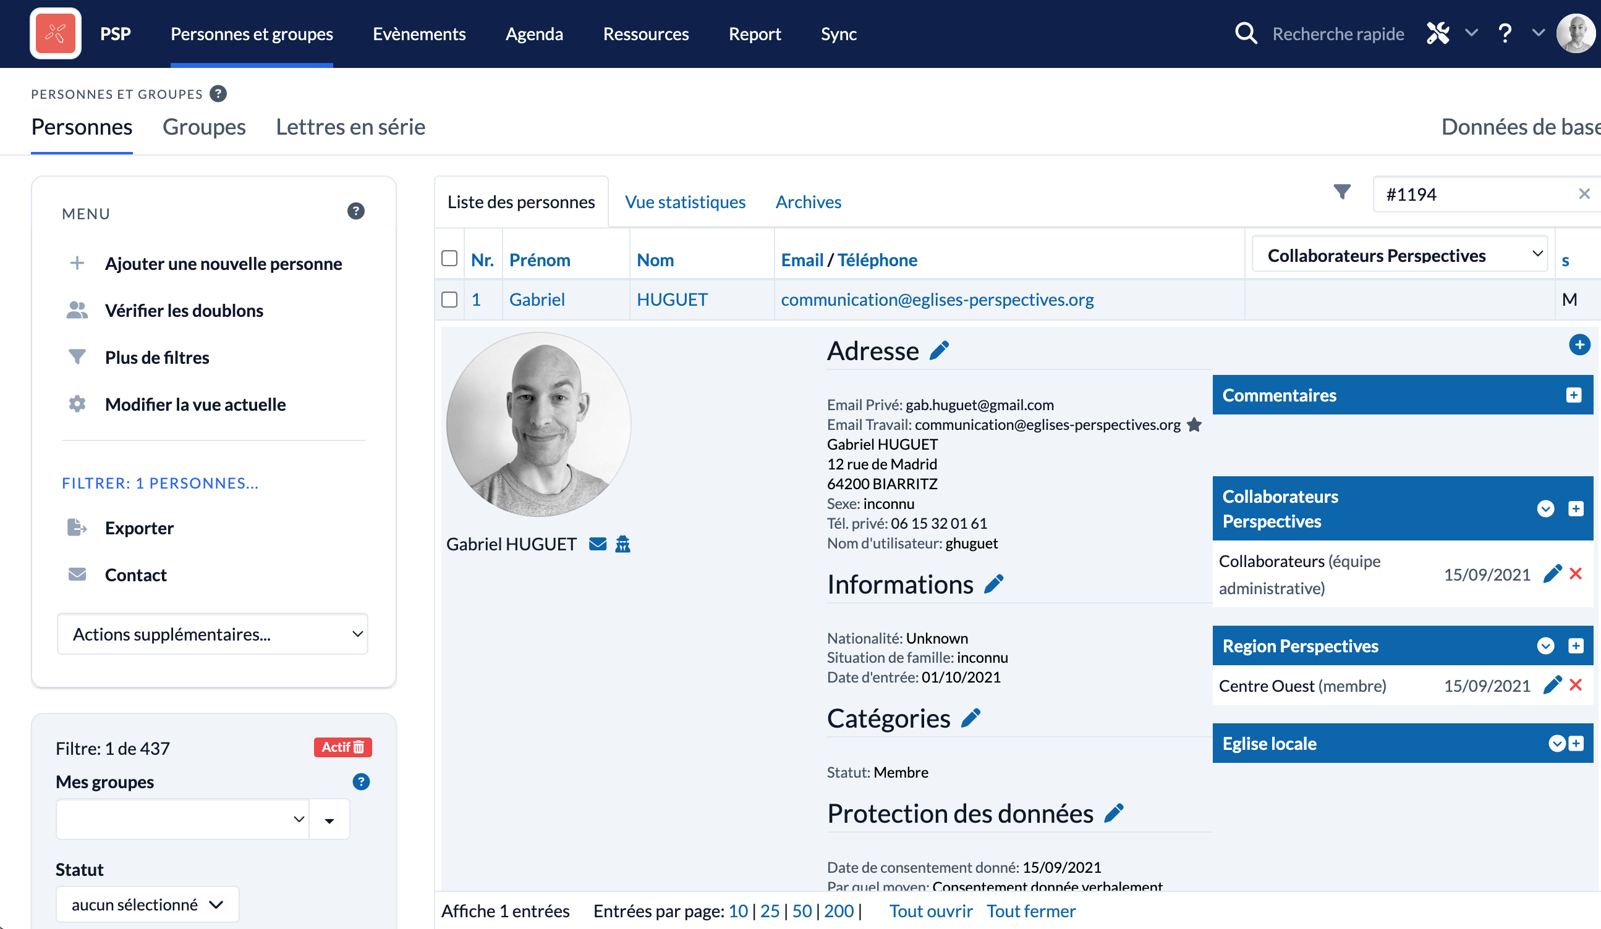This screenshot has height=929, width=1601.
Task: Click the plus icon on the Commentaires panel
Action: (x=1573, y=395)
